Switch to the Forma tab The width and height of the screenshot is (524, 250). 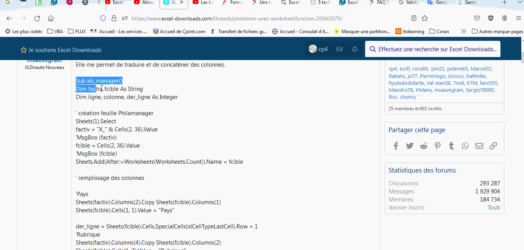tap(233, 3)
